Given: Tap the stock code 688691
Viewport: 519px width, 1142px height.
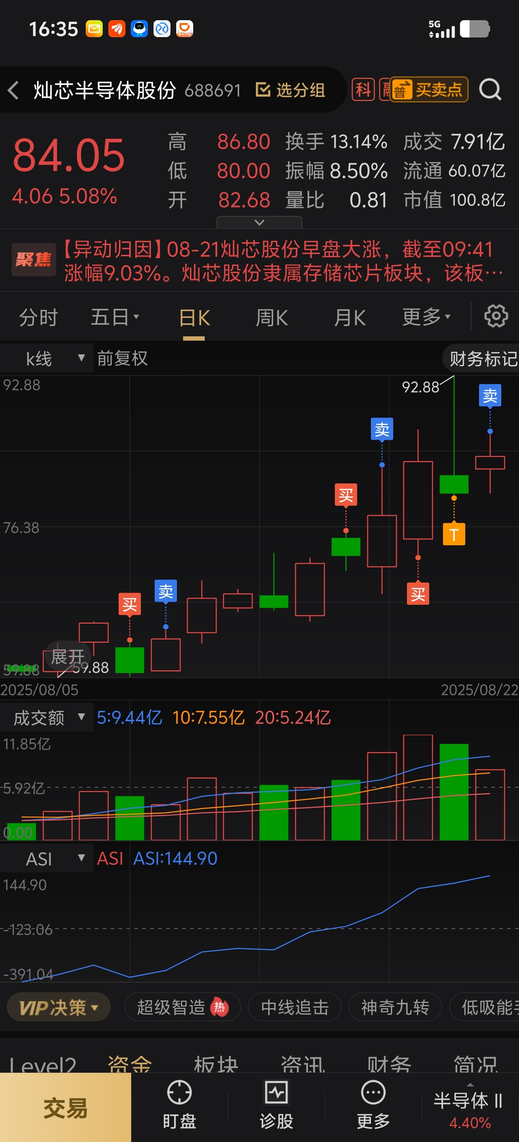Looking at the screenshot, I should pyautogui.click(x=213, y=90).
